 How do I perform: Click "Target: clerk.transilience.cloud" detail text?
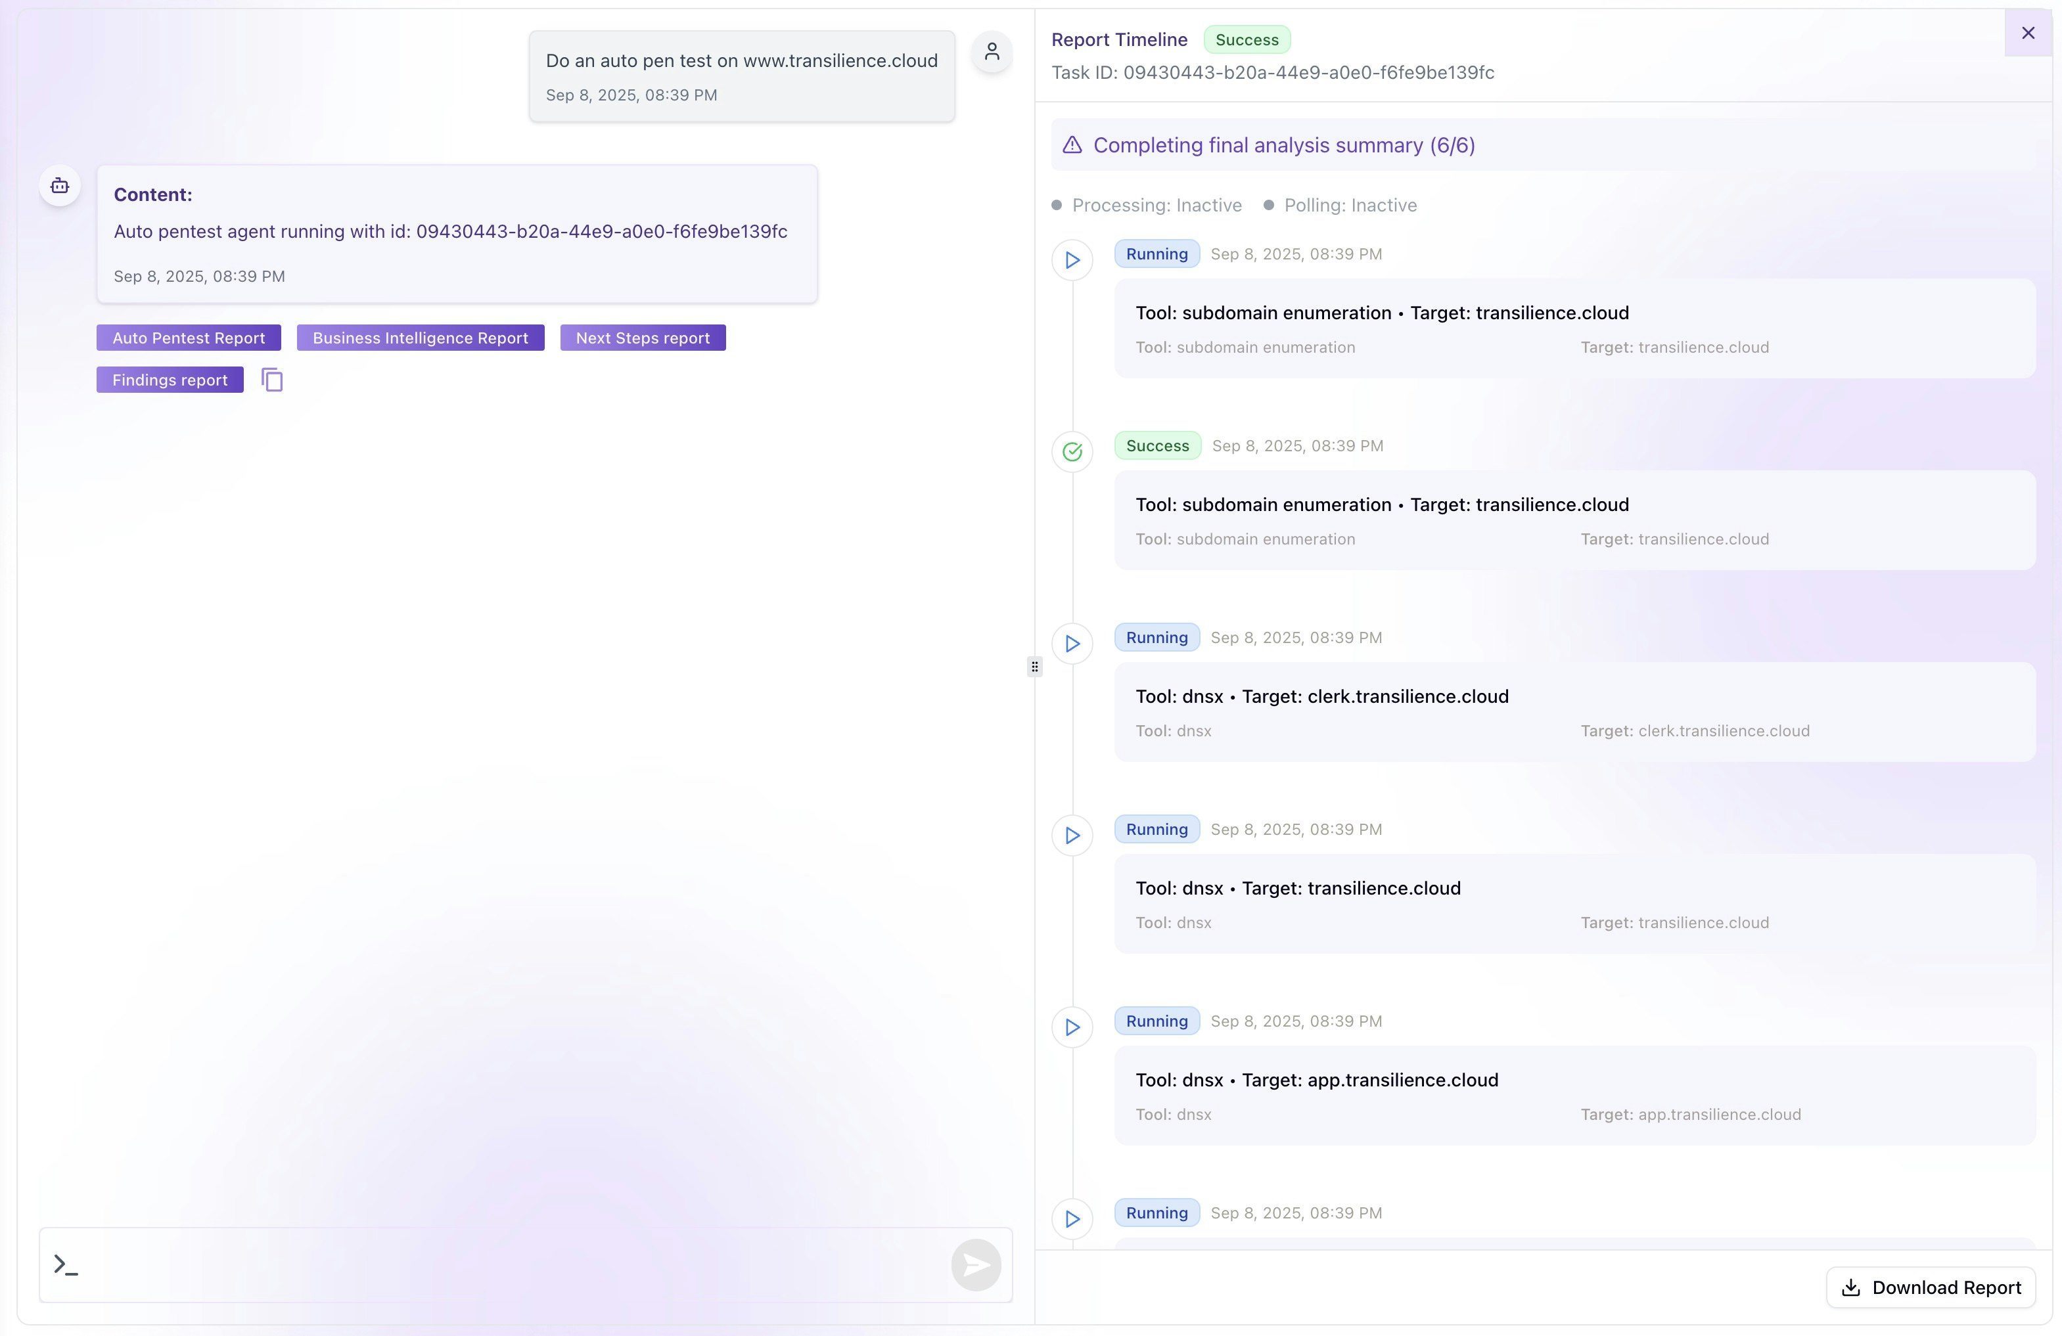click(x=1695, y=731)
